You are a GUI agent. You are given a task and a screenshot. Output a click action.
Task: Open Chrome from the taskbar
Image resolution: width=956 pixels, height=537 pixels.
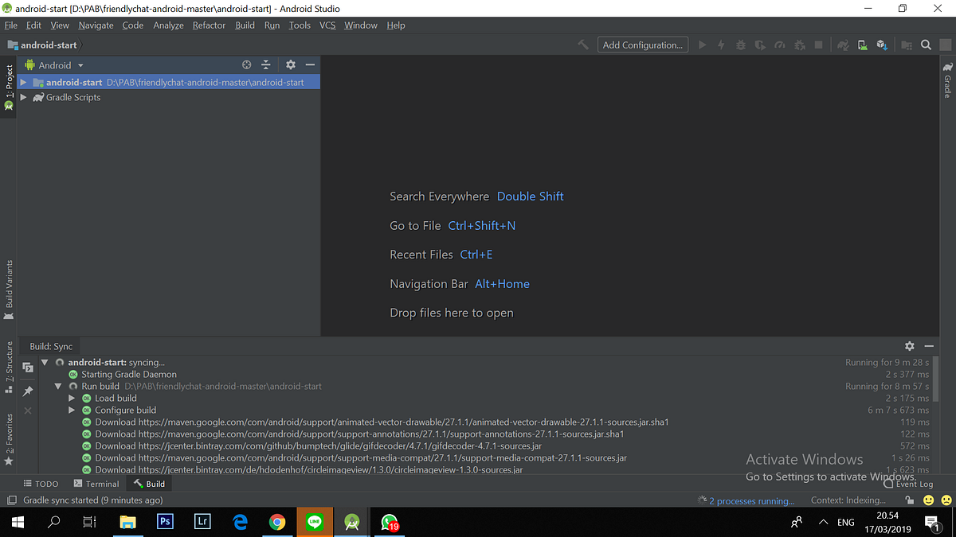pos(277,522)
